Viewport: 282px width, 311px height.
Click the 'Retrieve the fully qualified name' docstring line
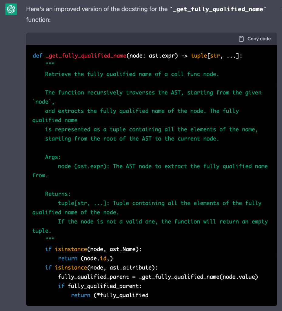132,74
